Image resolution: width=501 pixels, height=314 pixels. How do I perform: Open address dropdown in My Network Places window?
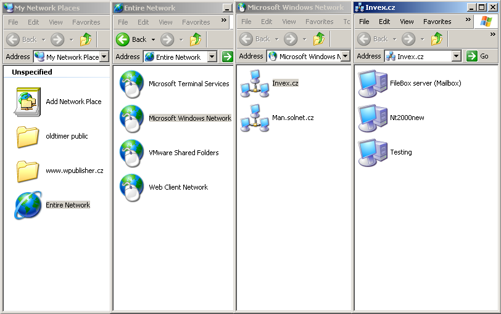104,57
